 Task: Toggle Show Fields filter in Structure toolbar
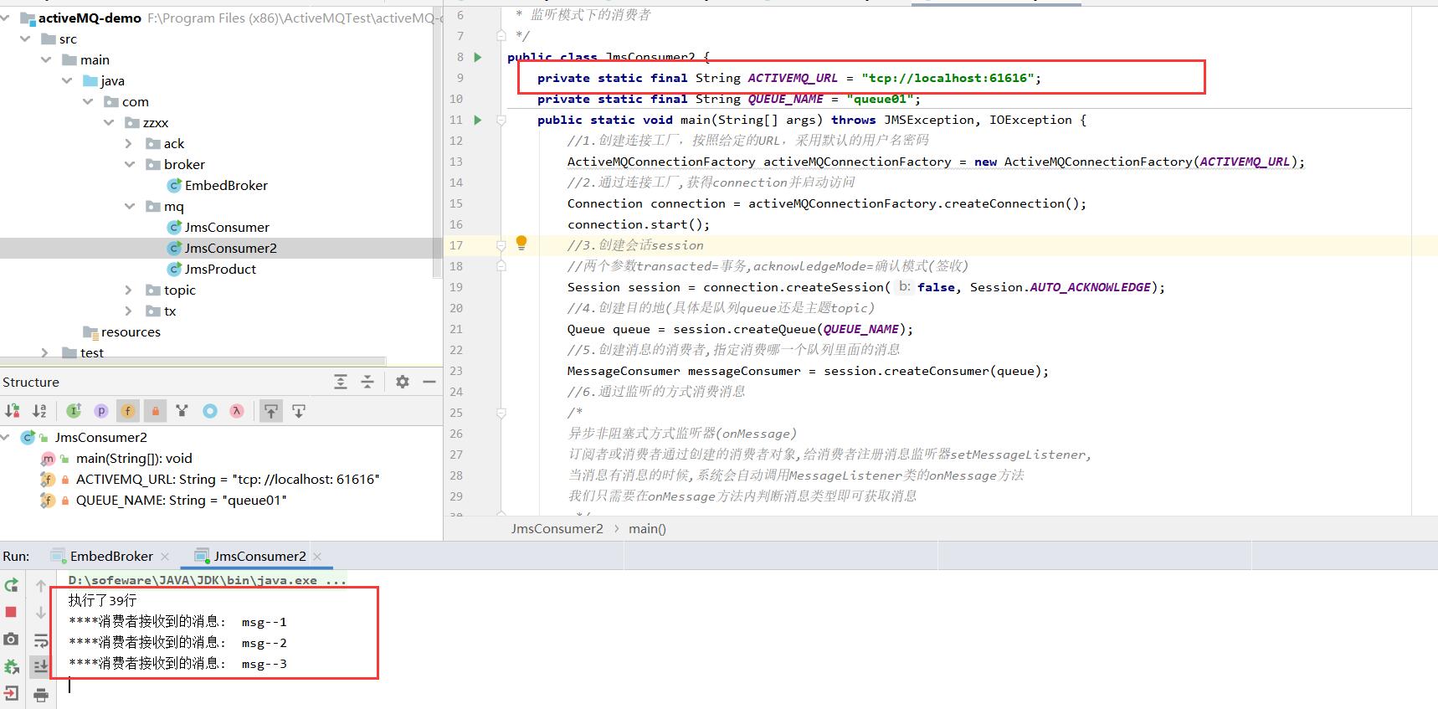tap(128, 410)
